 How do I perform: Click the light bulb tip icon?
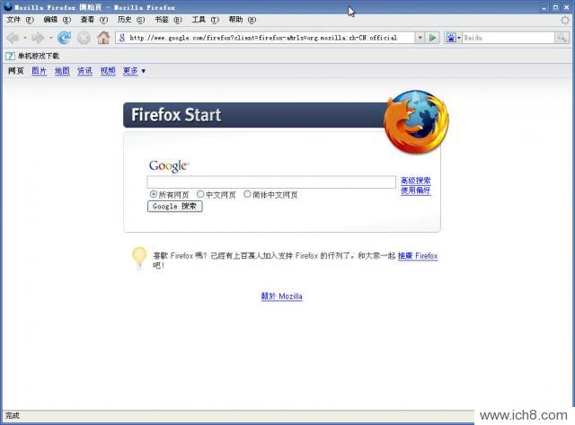(x=139, y=258)
